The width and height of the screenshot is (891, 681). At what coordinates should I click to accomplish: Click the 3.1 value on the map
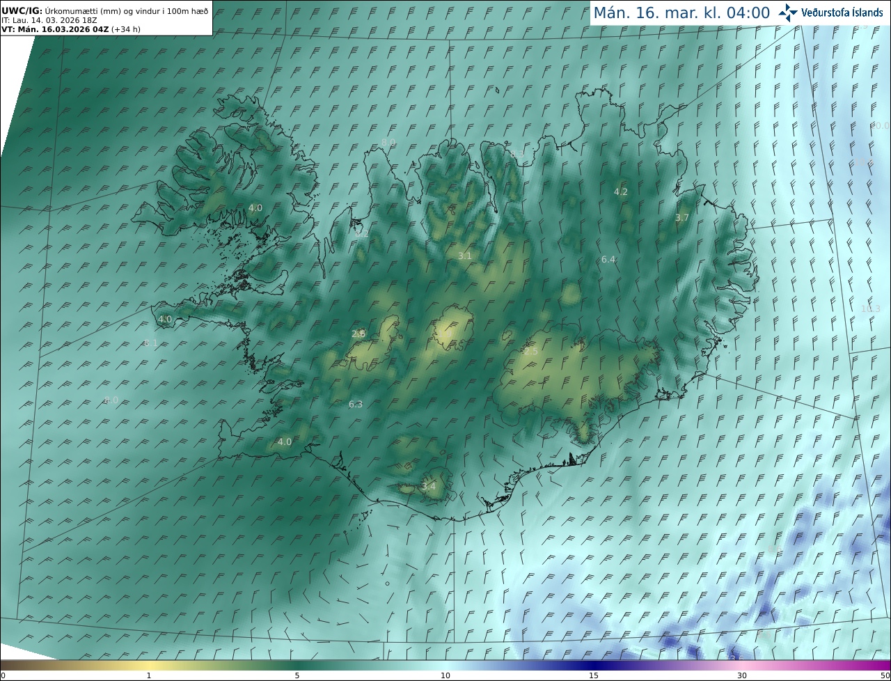465,256
